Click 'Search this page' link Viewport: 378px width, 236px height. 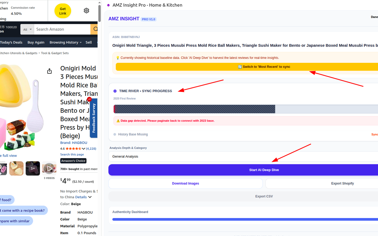click(x=72, y=155)
